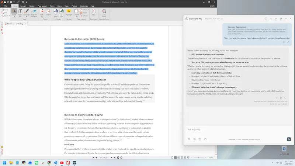Jump to the last page
The width and height of the screenshot is (295, 166).
coord(115,158)
